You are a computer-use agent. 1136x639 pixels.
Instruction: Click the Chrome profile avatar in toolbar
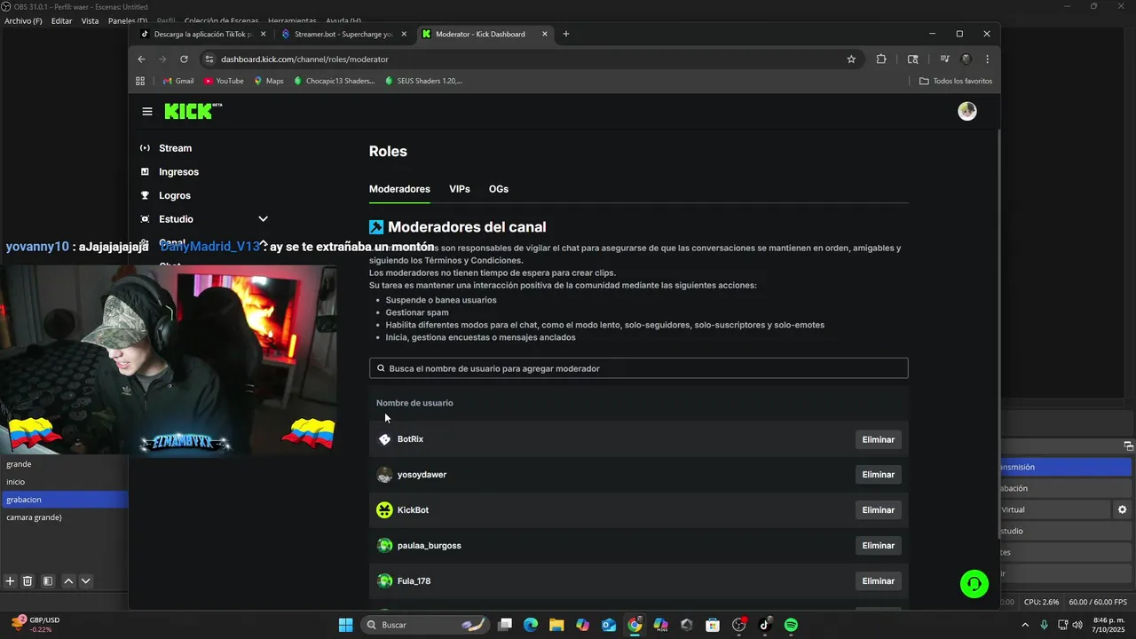tap(966, 59)
